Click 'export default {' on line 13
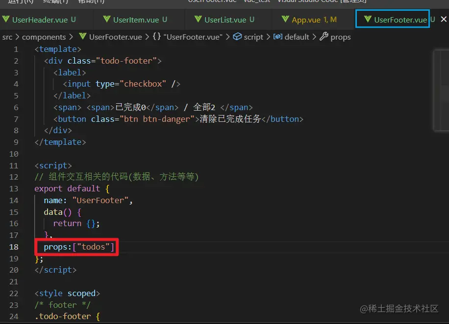 pos(72,189)
